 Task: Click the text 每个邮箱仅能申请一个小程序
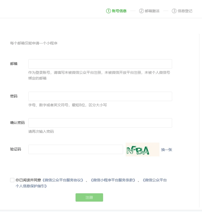click(34, 43)
